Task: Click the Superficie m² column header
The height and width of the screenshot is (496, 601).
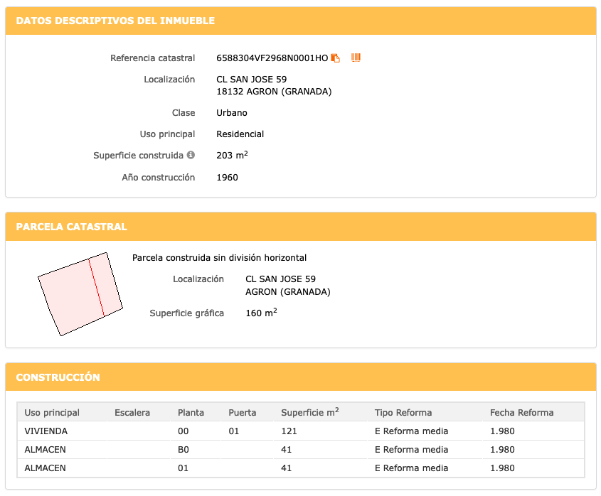Action: click(x=309, y=413)
